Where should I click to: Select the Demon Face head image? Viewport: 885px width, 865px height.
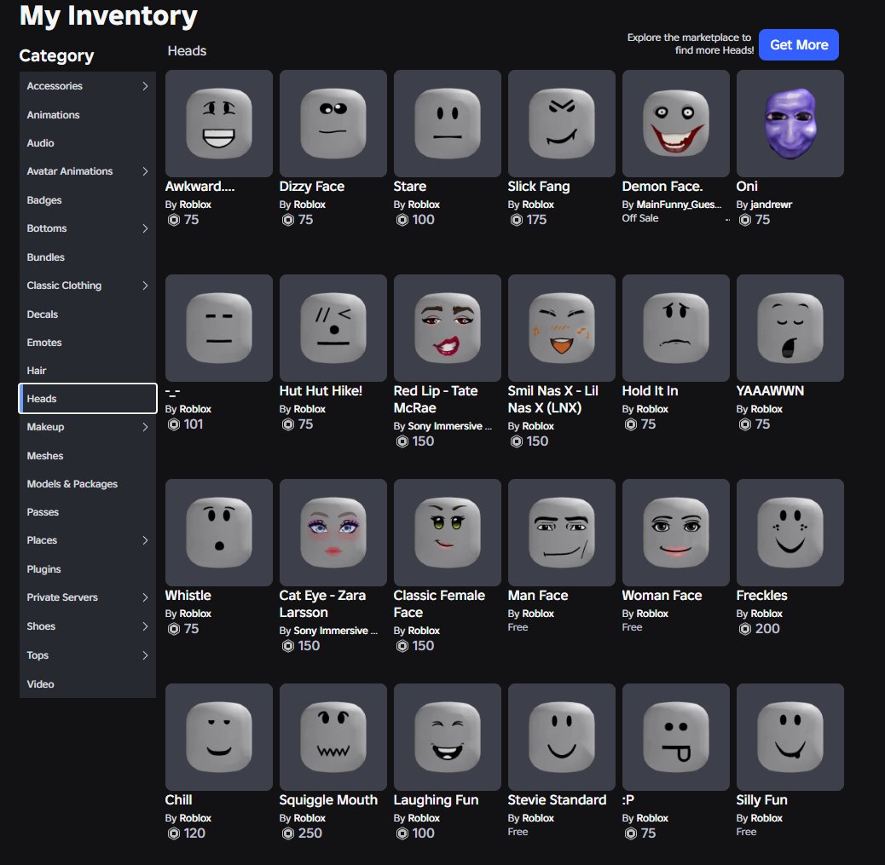[675, 123]
